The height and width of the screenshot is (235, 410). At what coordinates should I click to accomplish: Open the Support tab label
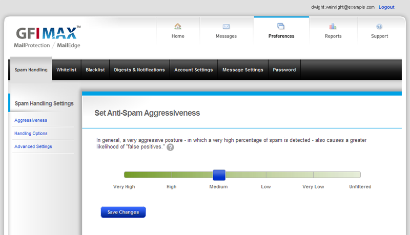(x=379, y=36)
